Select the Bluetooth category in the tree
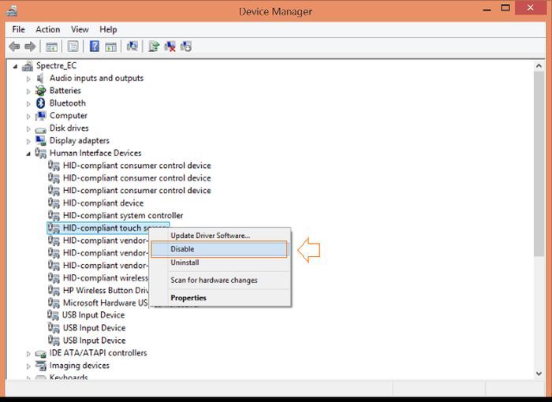This screenshot has width=552, height=402. [67, 103]
